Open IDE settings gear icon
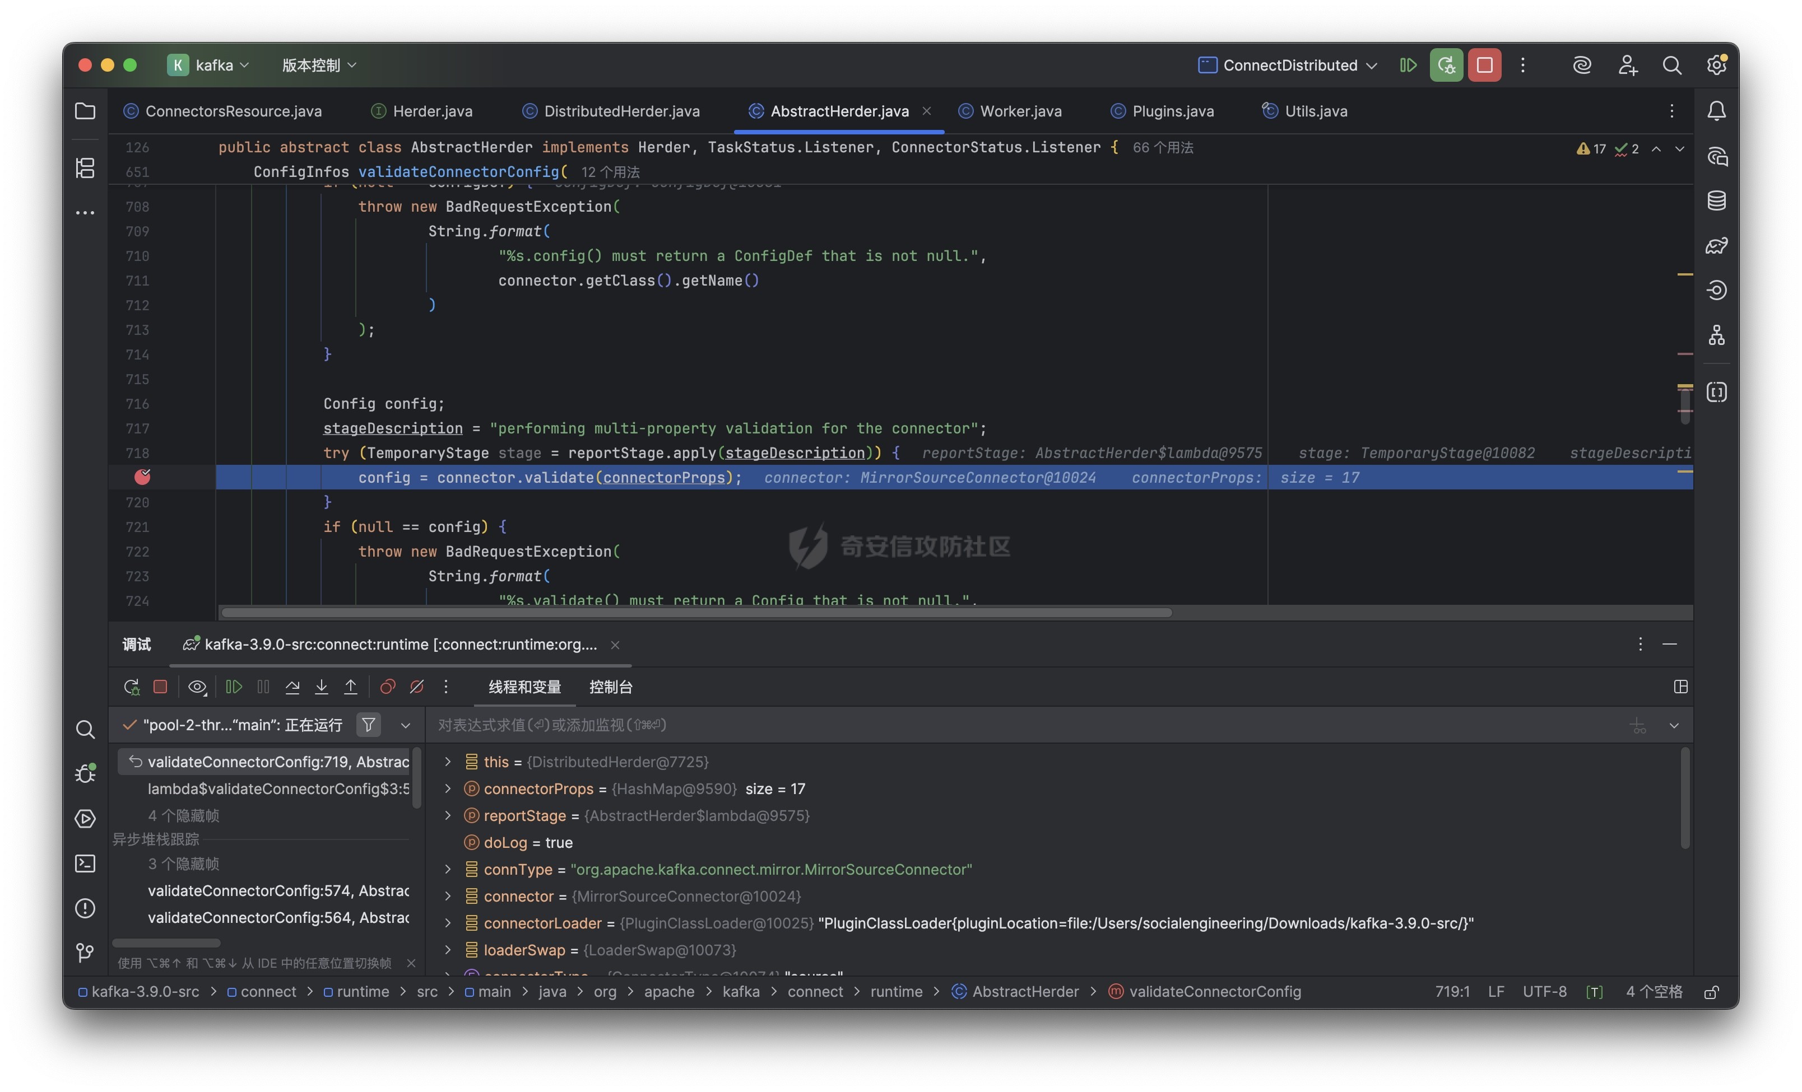 coord(1716,65)
